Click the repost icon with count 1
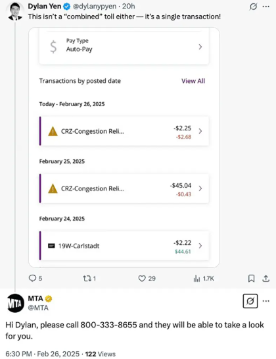Image resolution: width=276 pixels, height=359 pixels. [87, 279]
